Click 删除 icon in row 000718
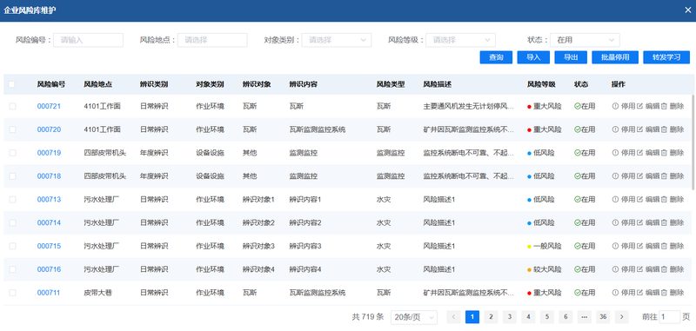This screenshot has width=696, height=331. click(664, 175)
